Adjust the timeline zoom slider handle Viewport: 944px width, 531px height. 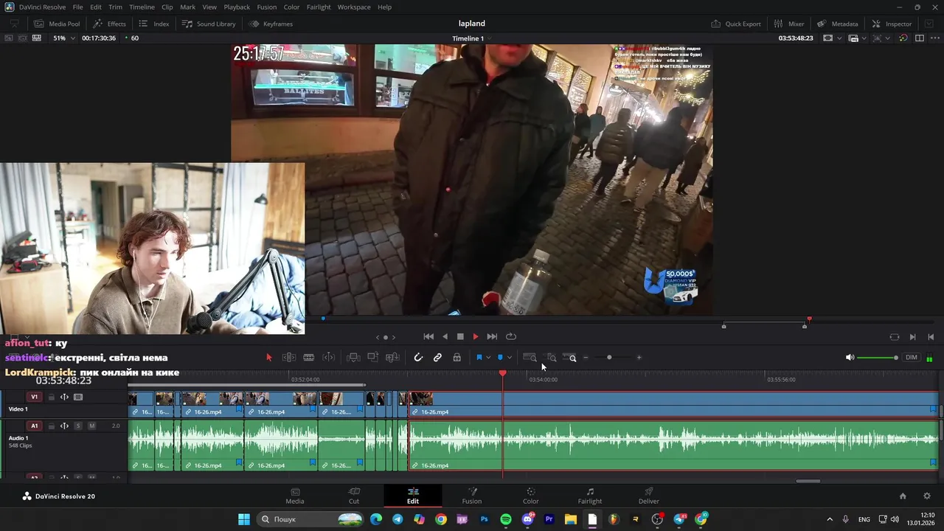pos(609,358)
